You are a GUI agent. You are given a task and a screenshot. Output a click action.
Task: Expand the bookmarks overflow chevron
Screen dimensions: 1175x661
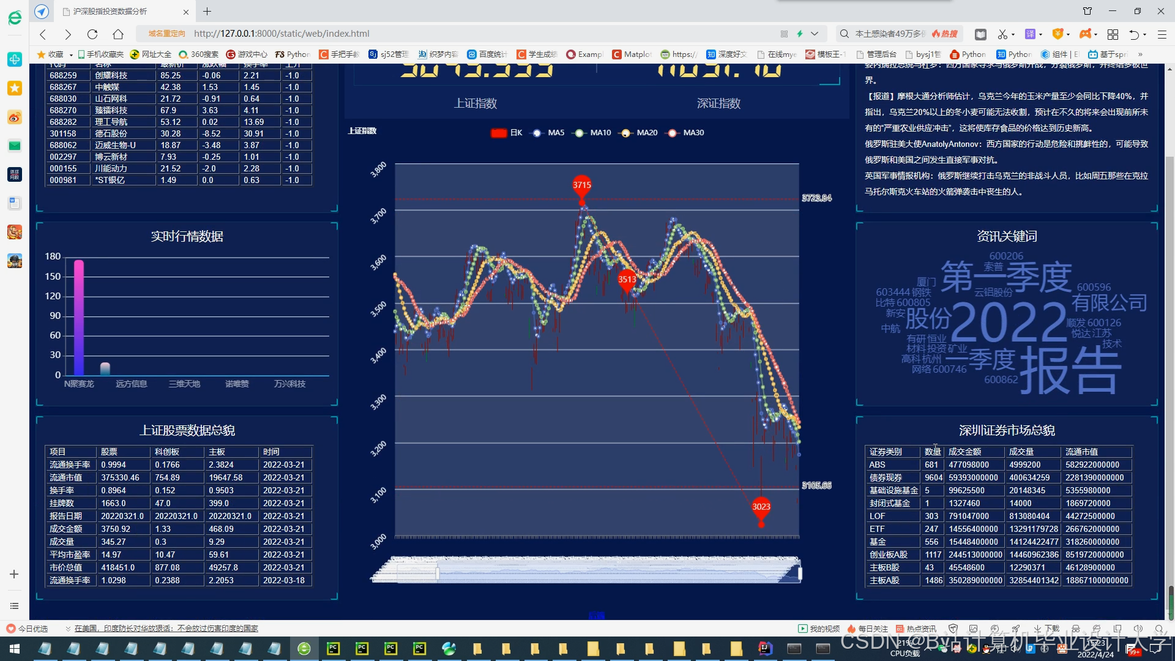tap(1140, 54)
